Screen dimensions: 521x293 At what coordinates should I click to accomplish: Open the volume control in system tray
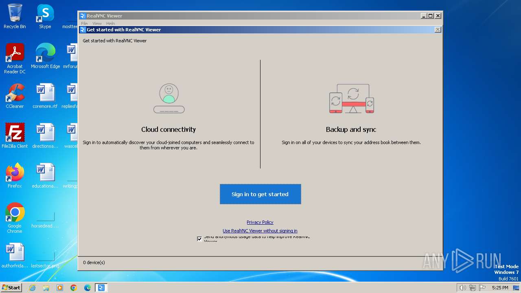(x=462, y=288)
